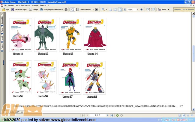Click the zoom out minus button
This screenshot has height=122, width=195.
tap(125, 10)
